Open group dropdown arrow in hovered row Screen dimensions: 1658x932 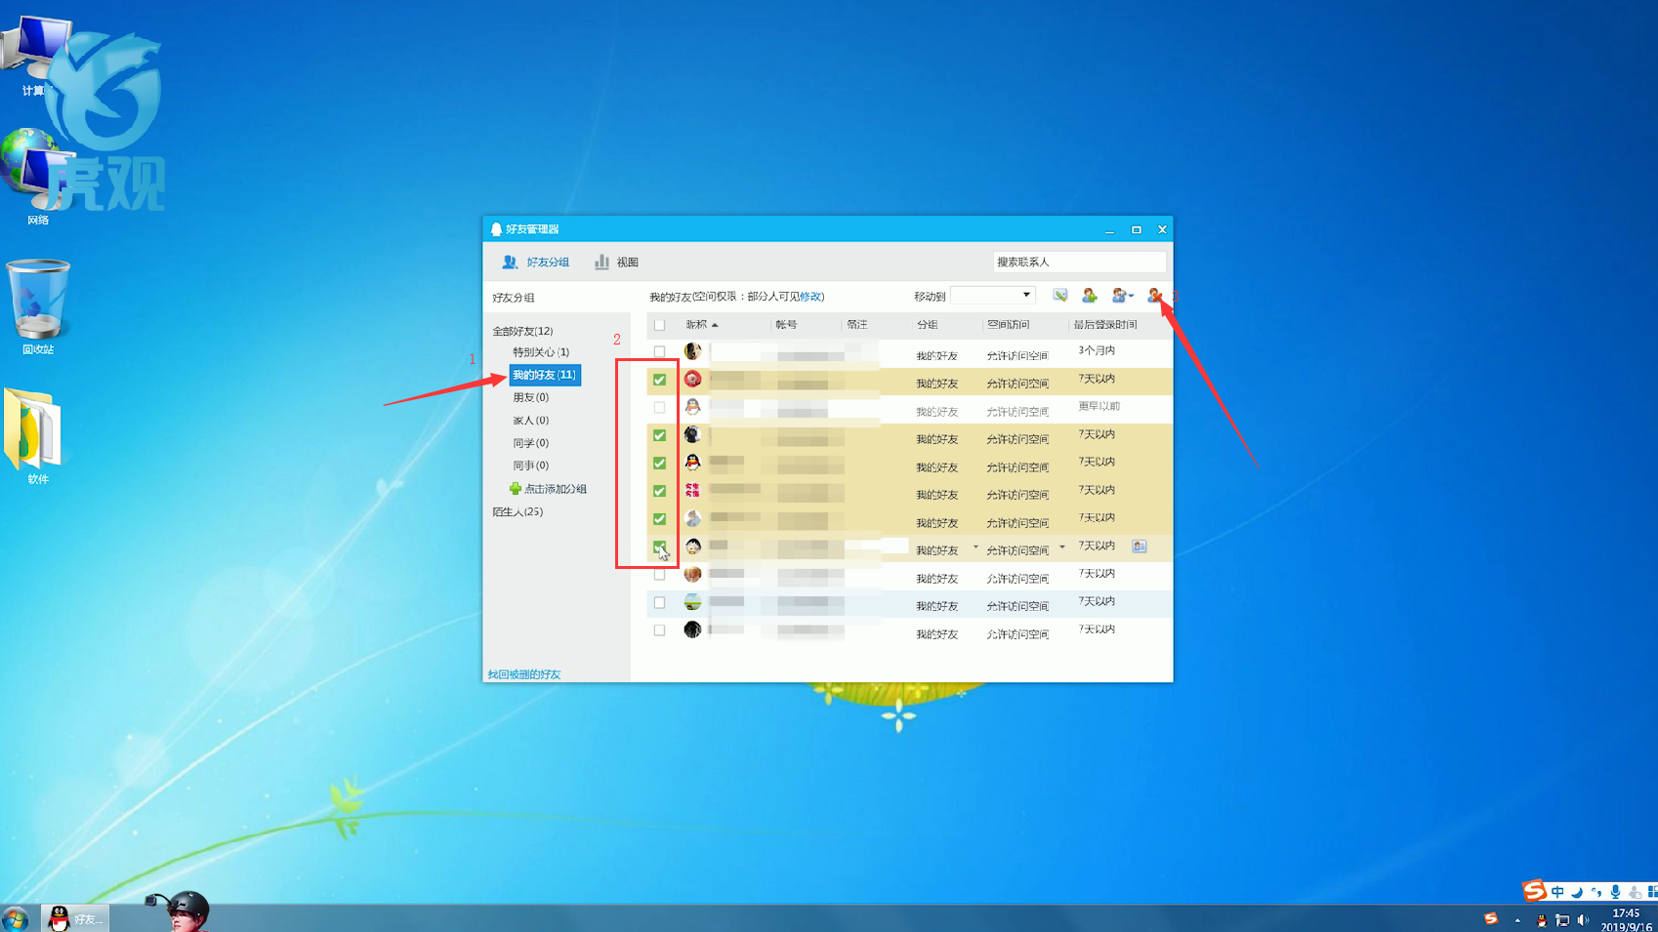click(975, 547)
